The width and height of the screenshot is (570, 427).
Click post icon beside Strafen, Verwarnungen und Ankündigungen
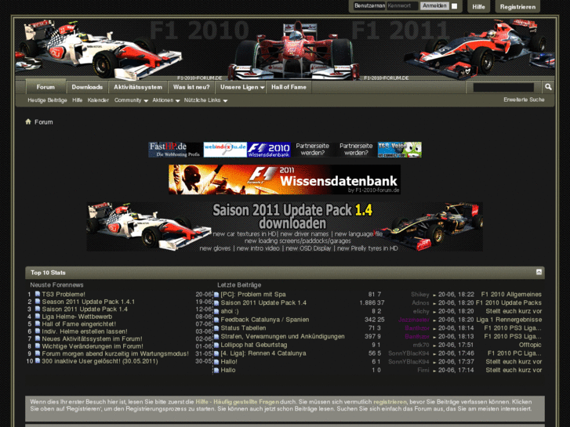point(216,337)
